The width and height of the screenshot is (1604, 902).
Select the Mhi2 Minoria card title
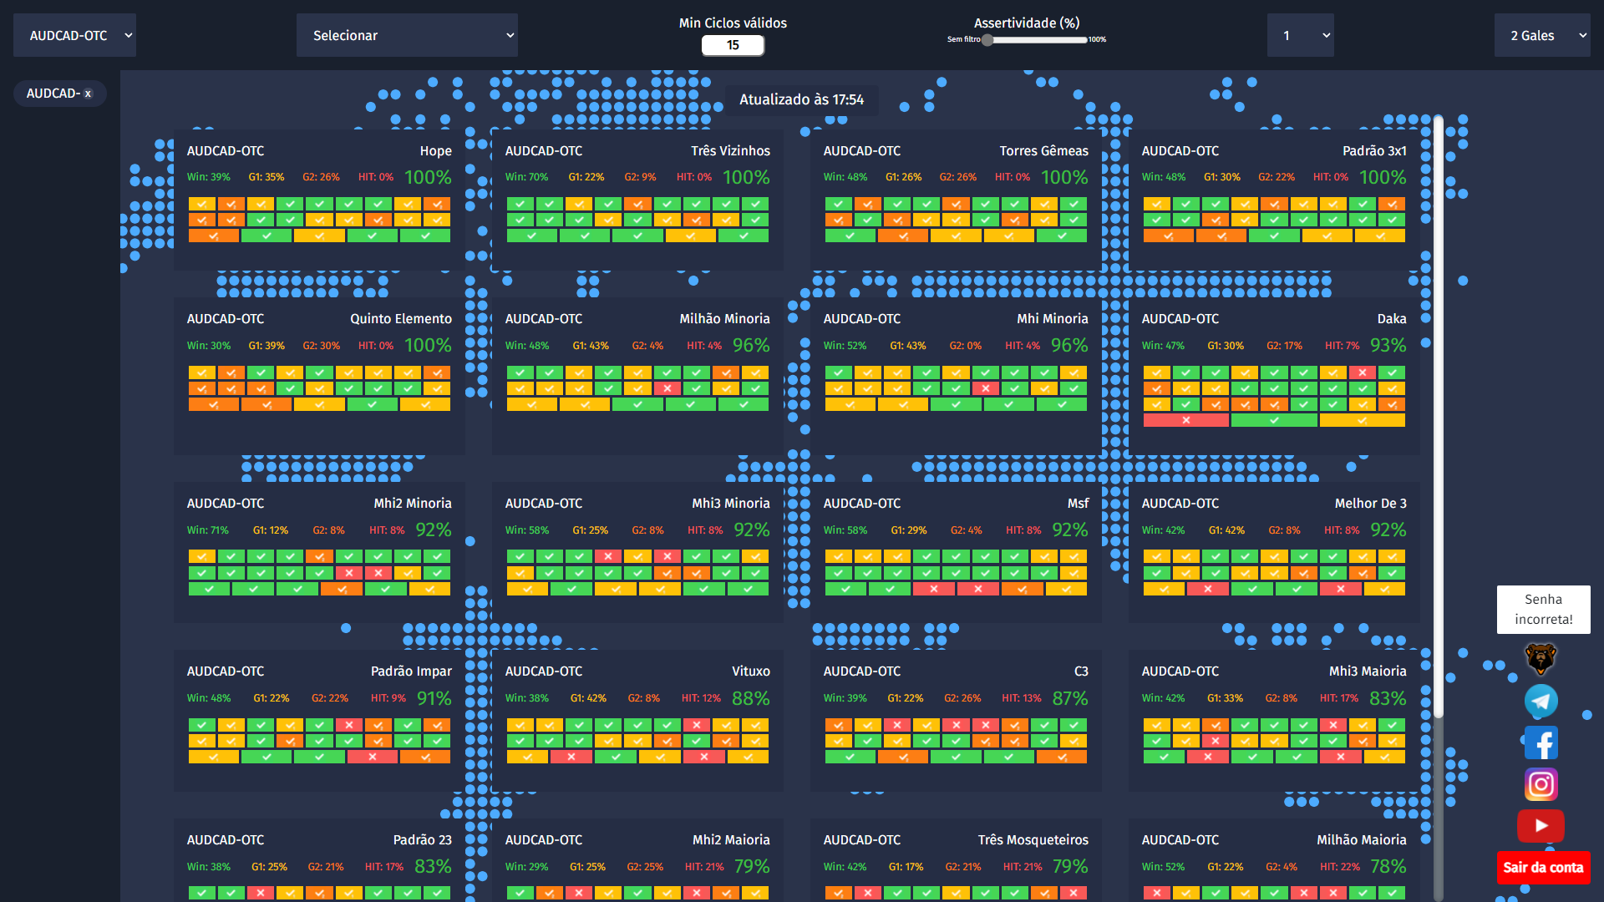click(412, 503)
